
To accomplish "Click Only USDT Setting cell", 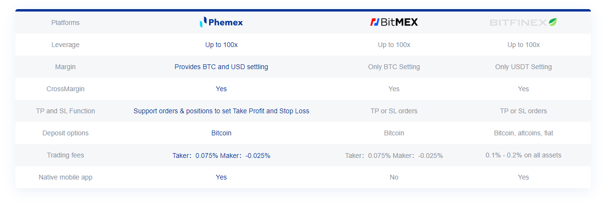I will tap(523, 67).
